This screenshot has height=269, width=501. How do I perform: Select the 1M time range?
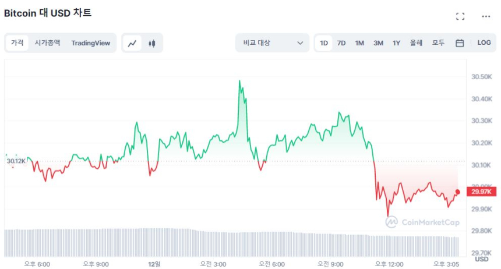(x=359, y=43)
